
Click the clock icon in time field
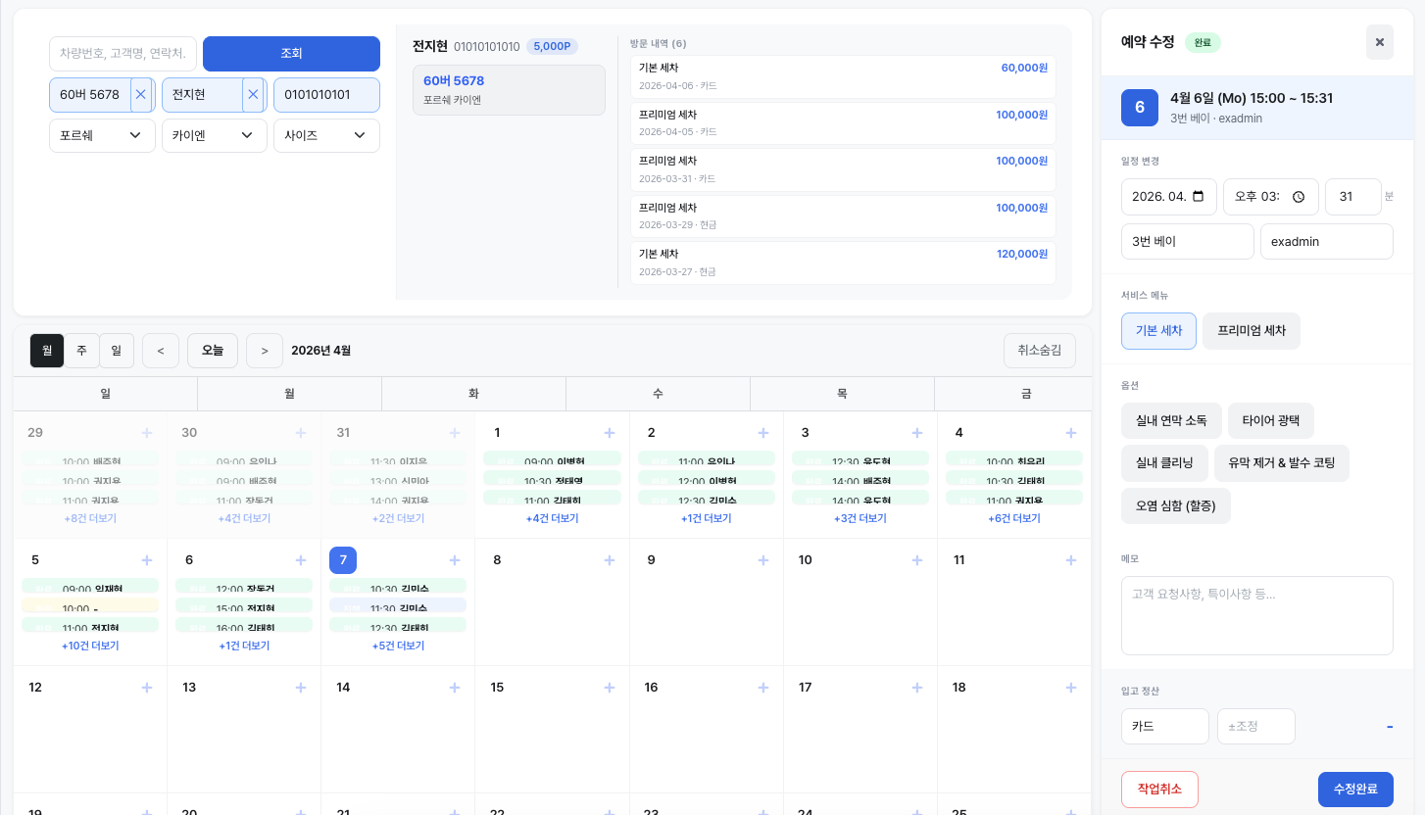tap(1299, 197)
